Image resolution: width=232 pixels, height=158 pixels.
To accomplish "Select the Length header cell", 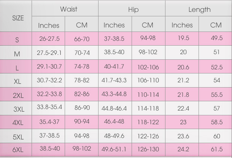I will click(x=199, y=10).
